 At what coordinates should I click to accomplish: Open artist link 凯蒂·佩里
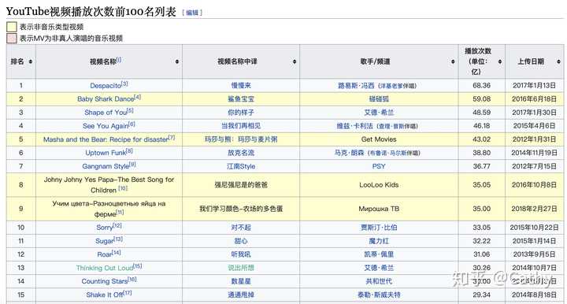coord(379,254)
